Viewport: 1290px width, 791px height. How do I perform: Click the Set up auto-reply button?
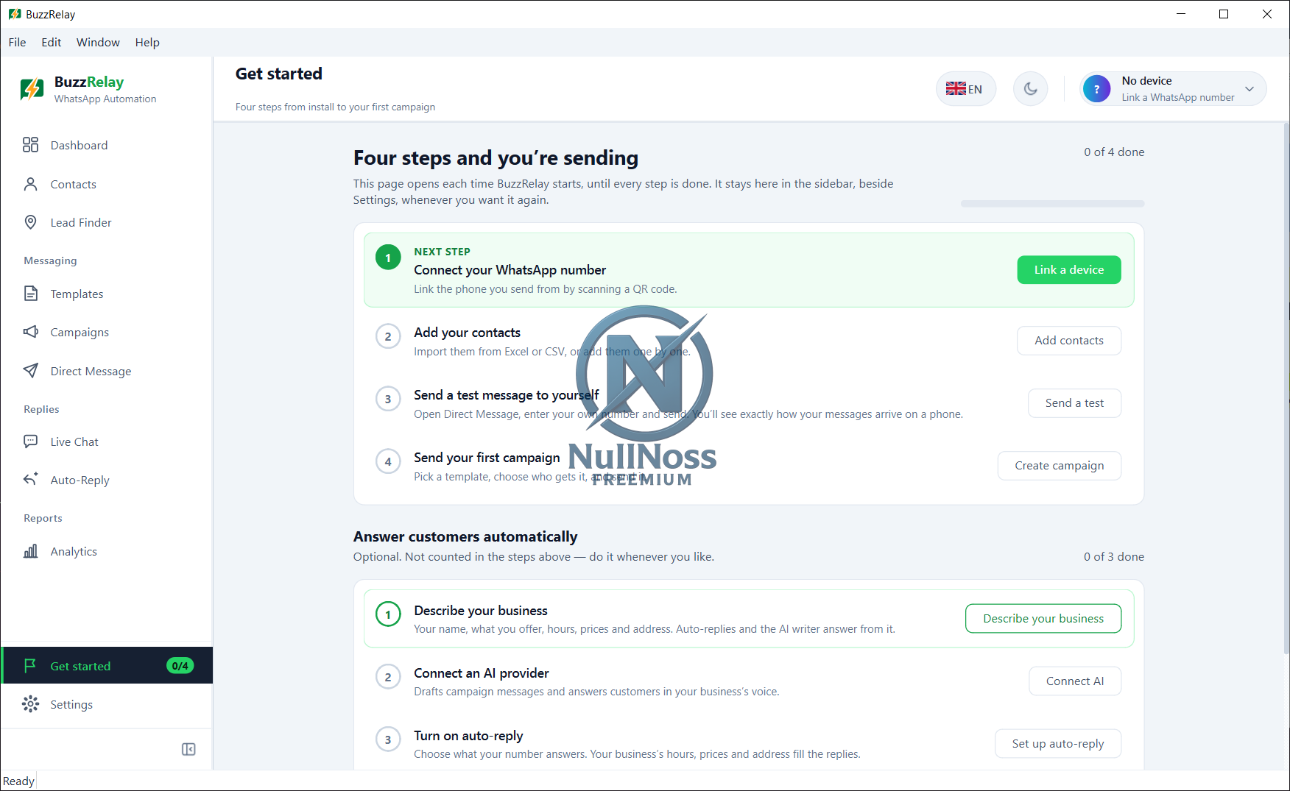[x=1058, y=744]
